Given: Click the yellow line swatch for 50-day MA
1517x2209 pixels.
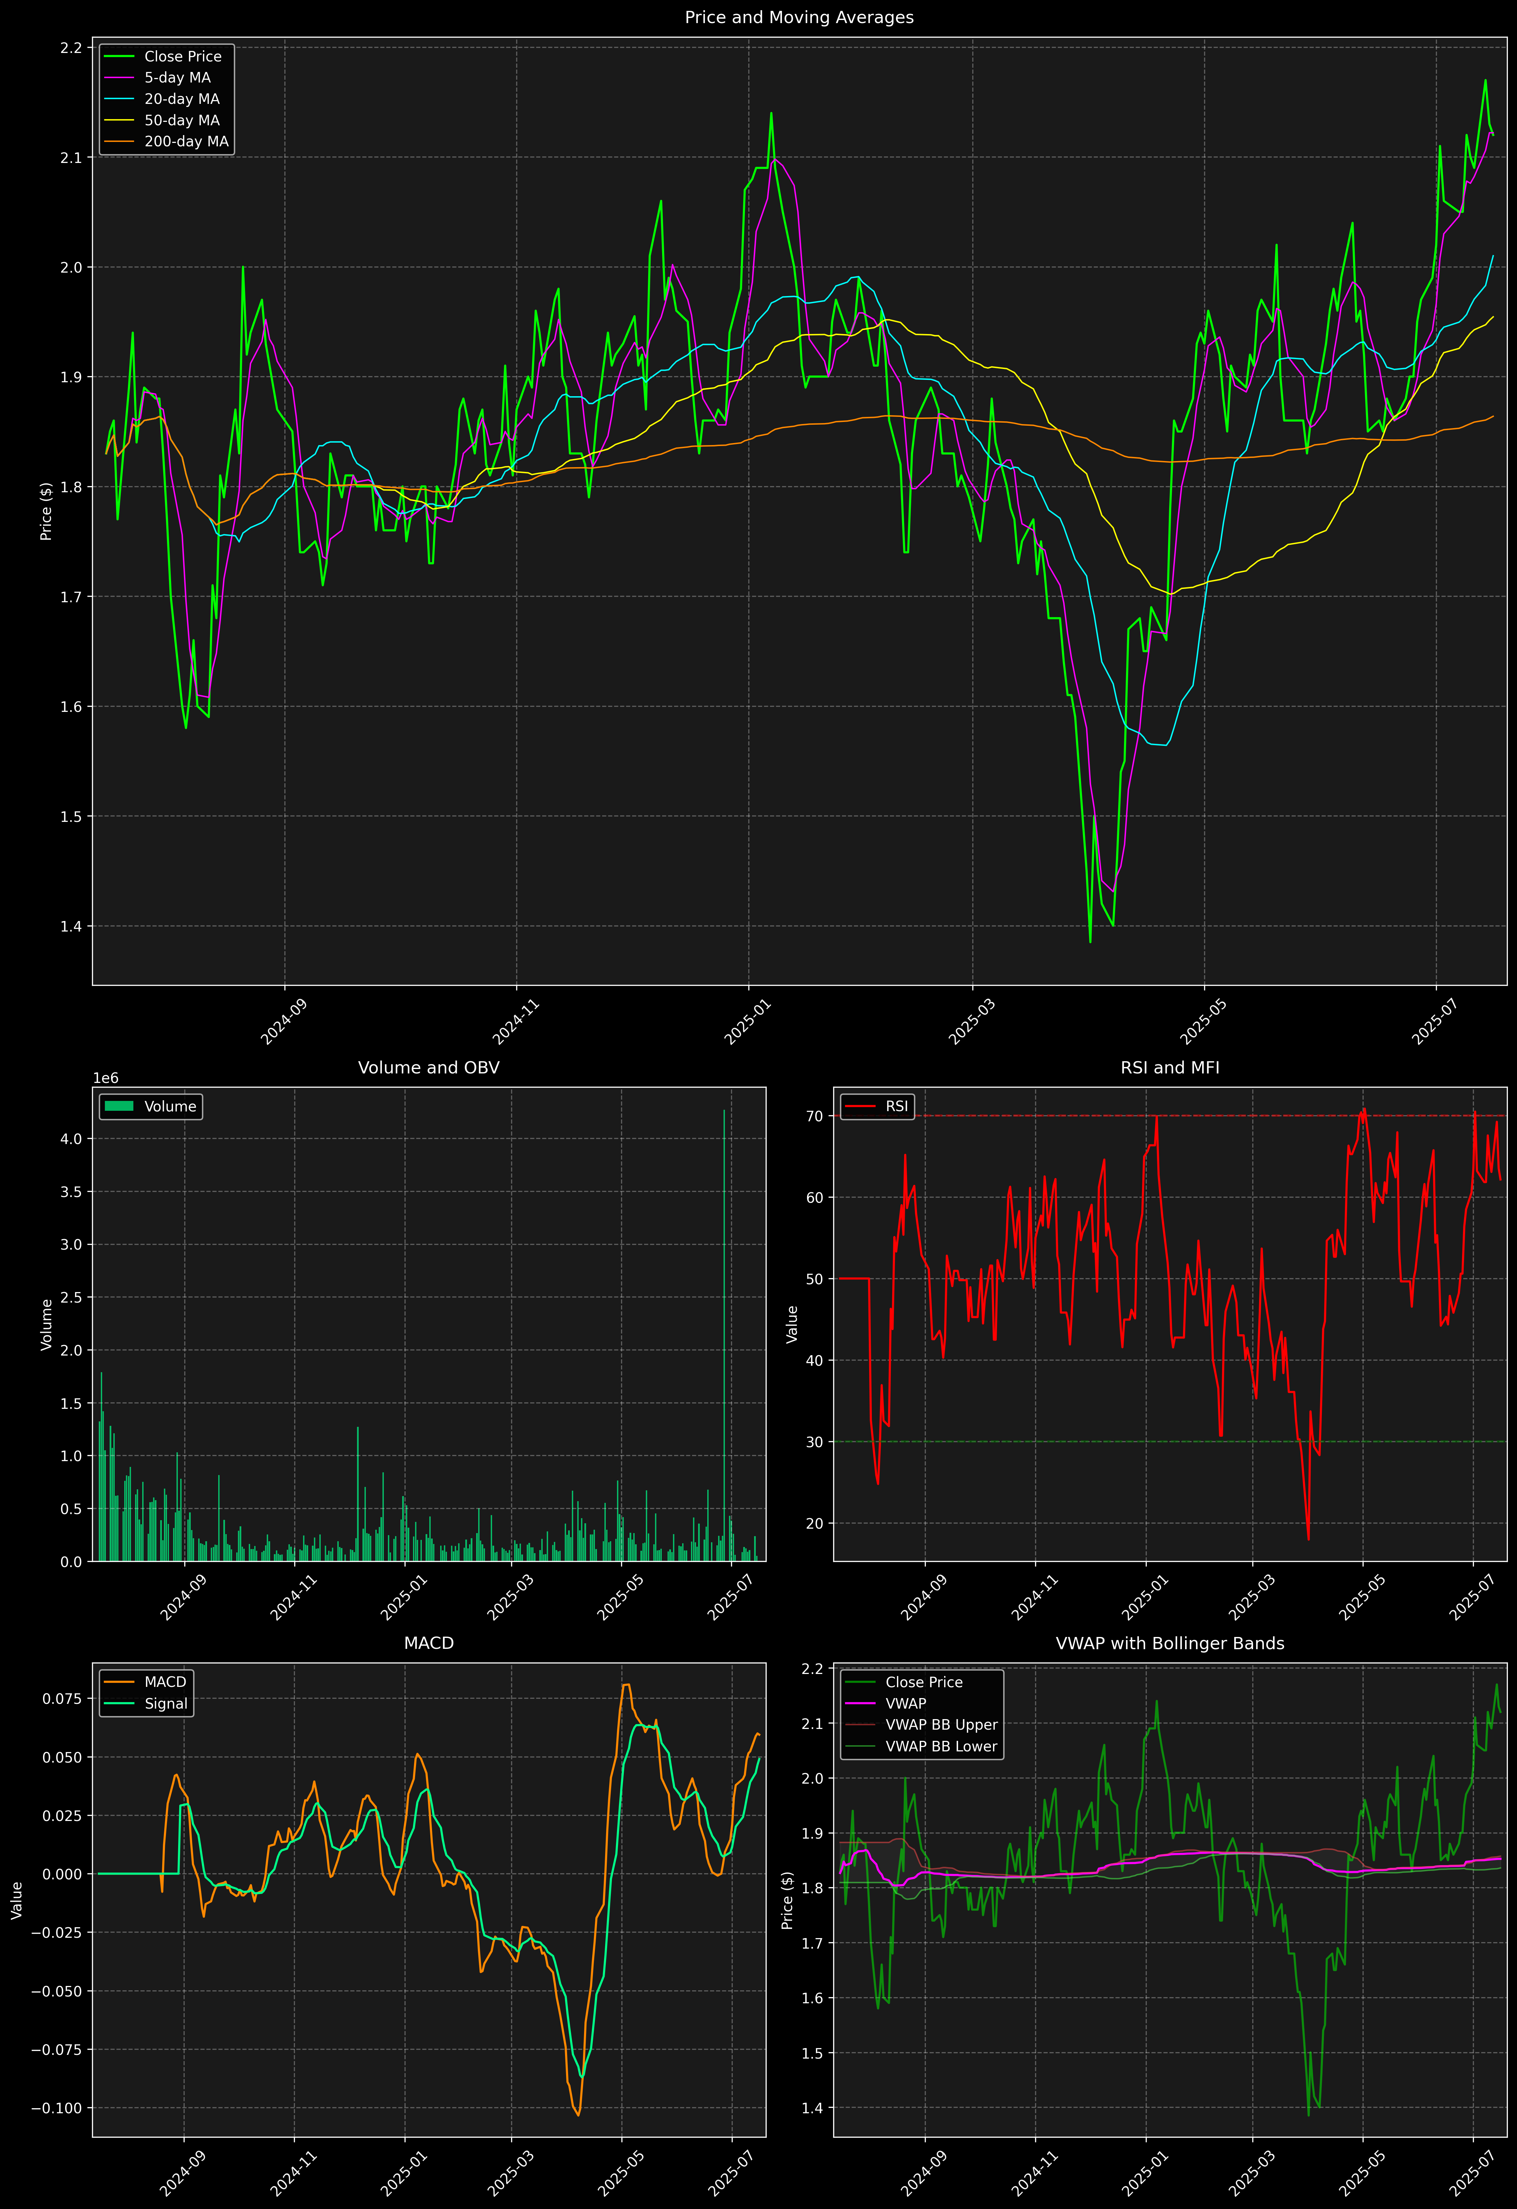Looking at the screenshot, I should point(119,121).
